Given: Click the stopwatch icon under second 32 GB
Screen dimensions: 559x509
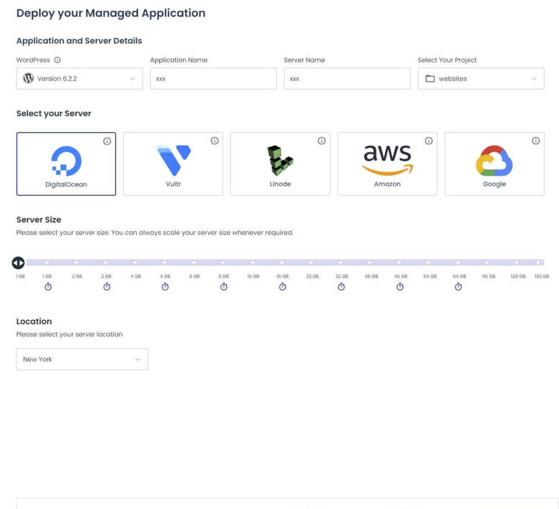Looking at the screenshot, I should click(x=341, y=286).
